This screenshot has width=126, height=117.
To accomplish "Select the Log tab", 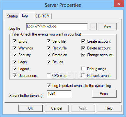I will pyautogui.click(x=27, y=16).
